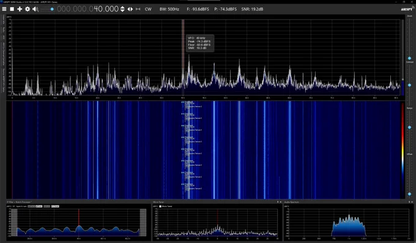
Task: Toggle tuning style with left-right arrows icon
Action: (130, 9)
